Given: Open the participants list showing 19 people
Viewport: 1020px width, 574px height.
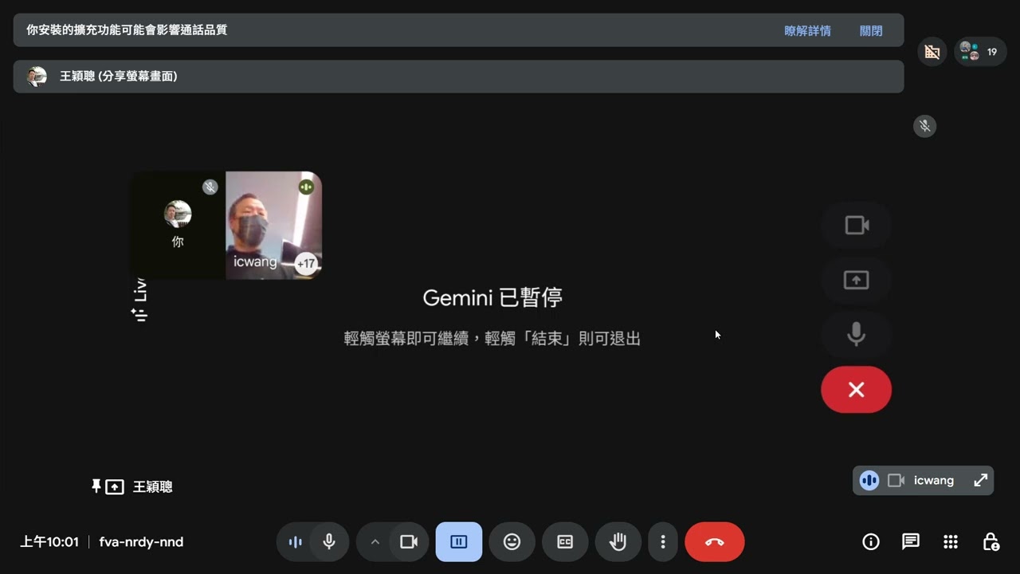Looking at the screenshot, I should point(979,52).
